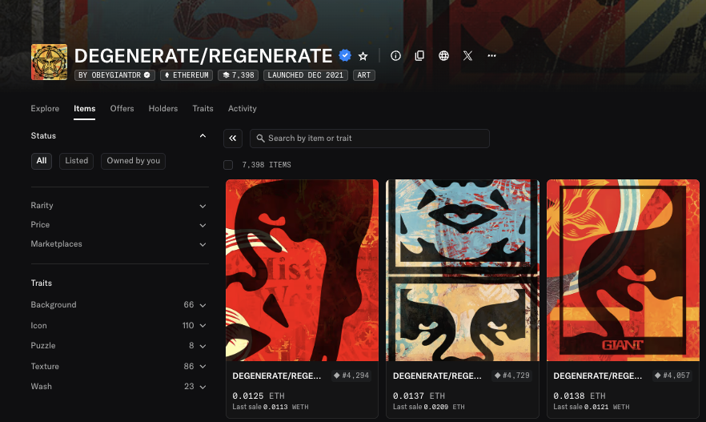Click the item title of card #4,729
Image resolution: width=706 pixels, height=422 pixels.
[x=437, y=376]
